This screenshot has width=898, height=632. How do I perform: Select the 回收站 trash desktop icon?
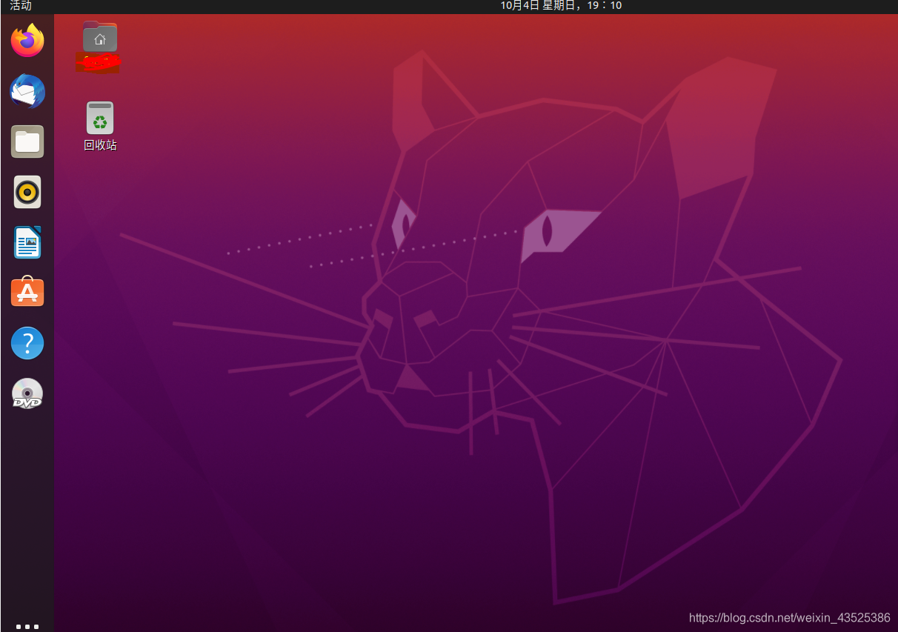[x=100, y=118]
